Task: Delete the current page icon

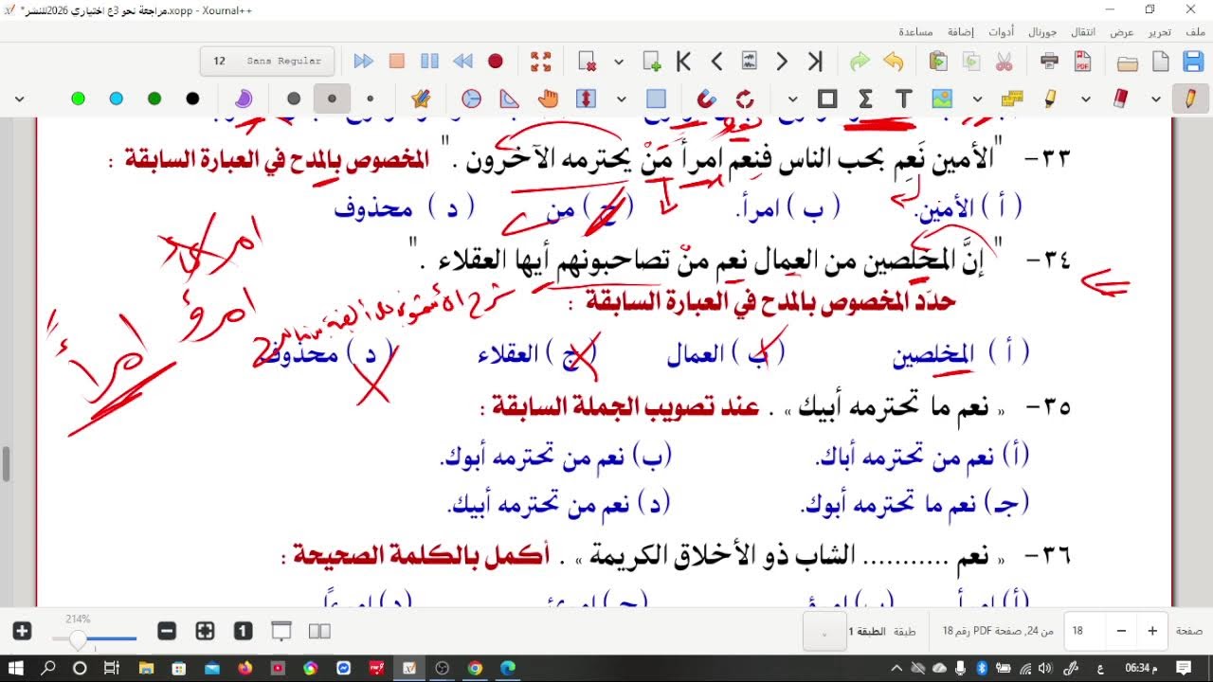Action: [588, 63]
